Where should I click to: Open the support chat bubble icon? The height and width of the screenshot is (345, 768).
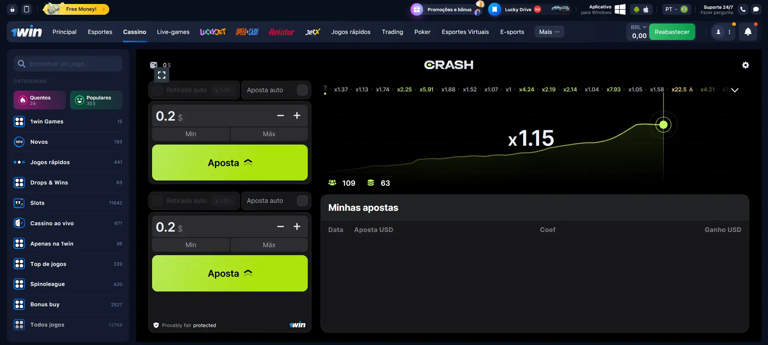click(x=756, y=9)
